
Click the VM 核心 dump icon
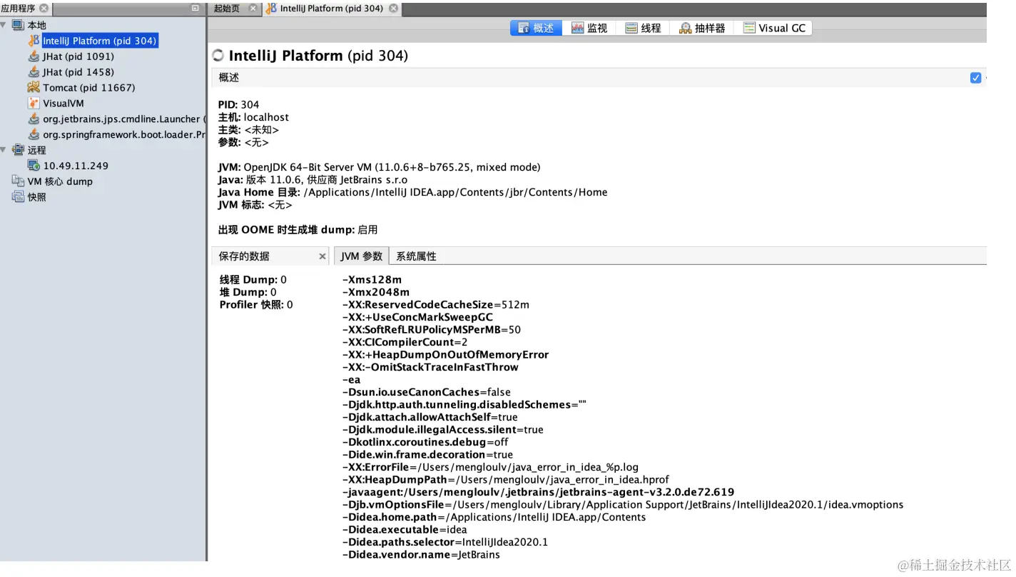pyautogui.click(x=18, y=181)
